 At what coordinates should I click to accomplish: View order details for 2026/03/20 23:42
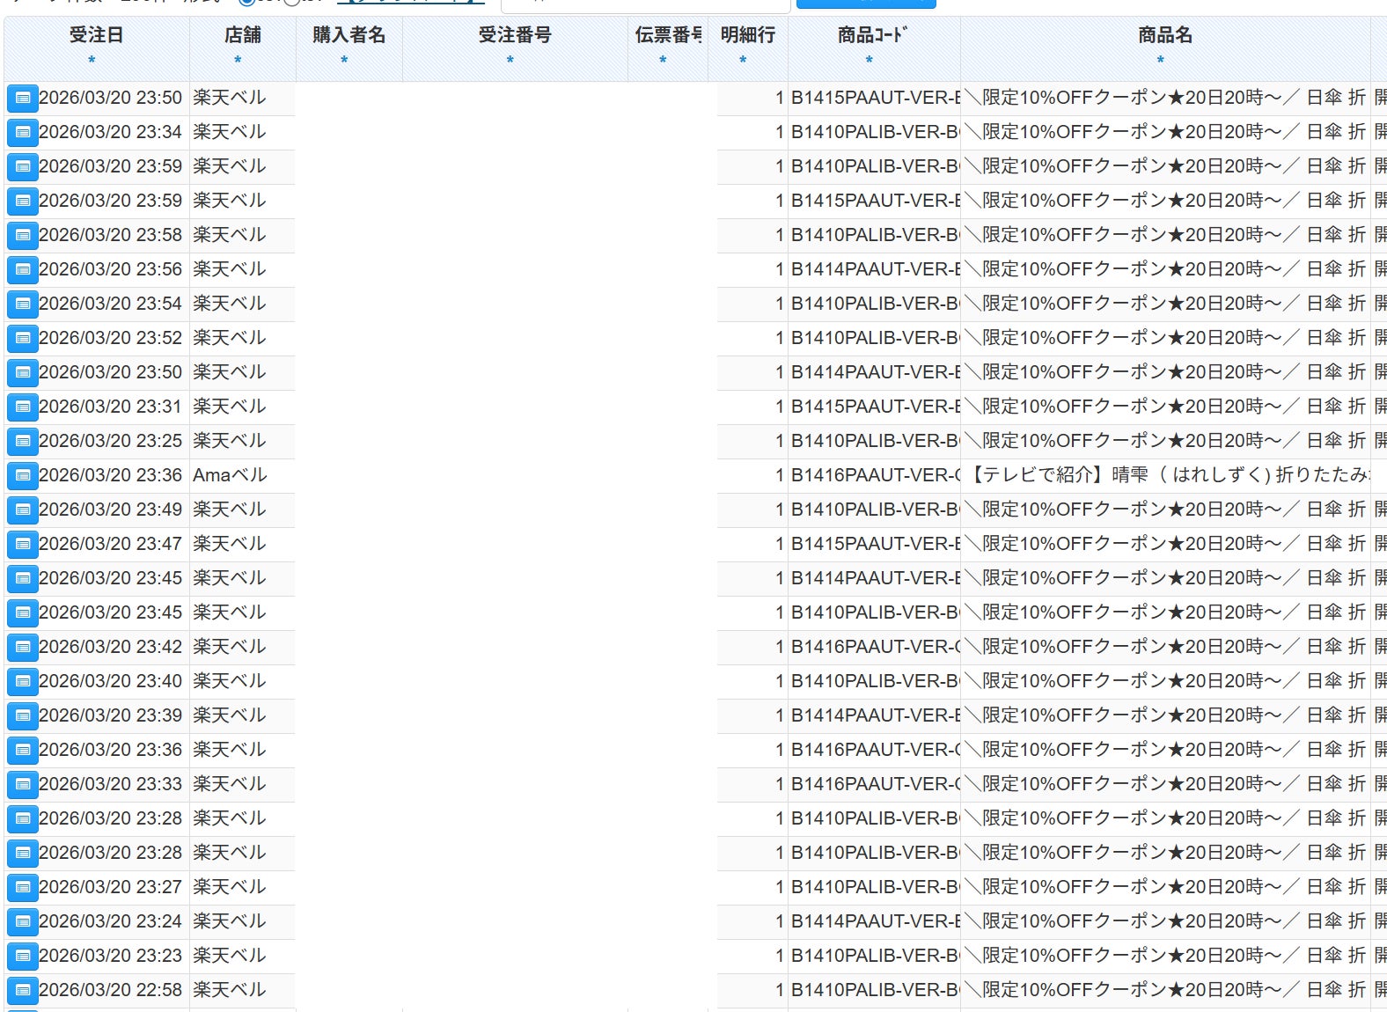23,647
